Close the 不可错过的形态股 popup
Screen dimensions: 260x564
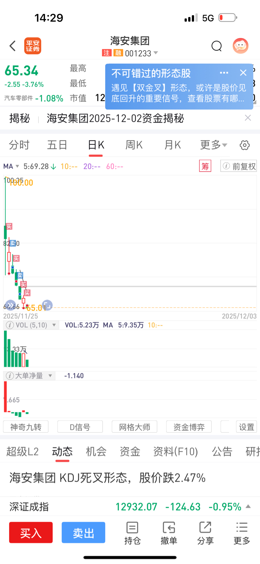pos(243,72)
